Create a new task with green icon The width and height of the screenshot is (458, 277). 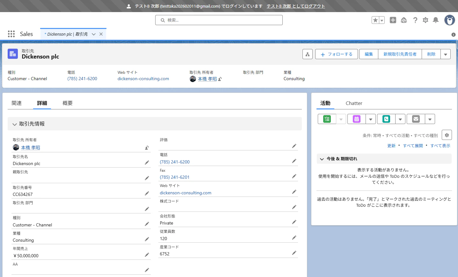327,119
